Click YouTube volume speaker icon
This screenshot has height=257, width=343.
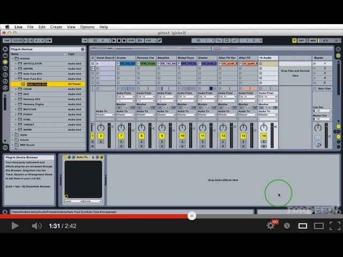coord(36,226)
